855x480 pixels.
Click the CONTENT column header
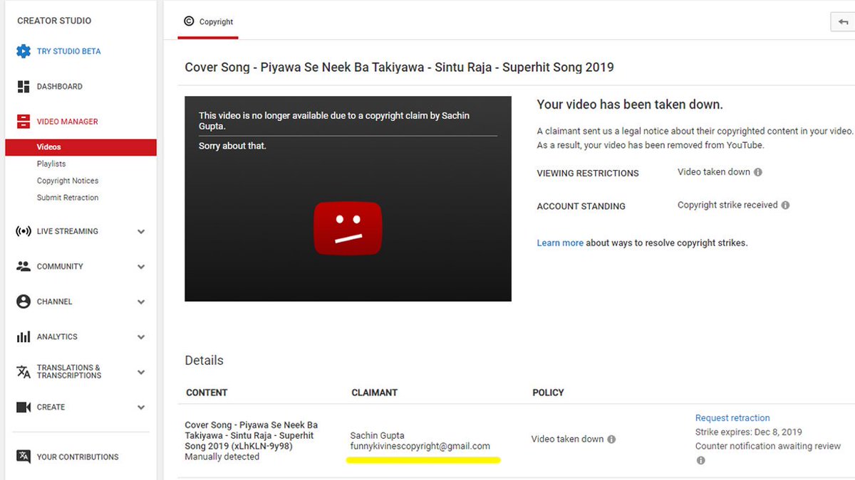[207, 393]
